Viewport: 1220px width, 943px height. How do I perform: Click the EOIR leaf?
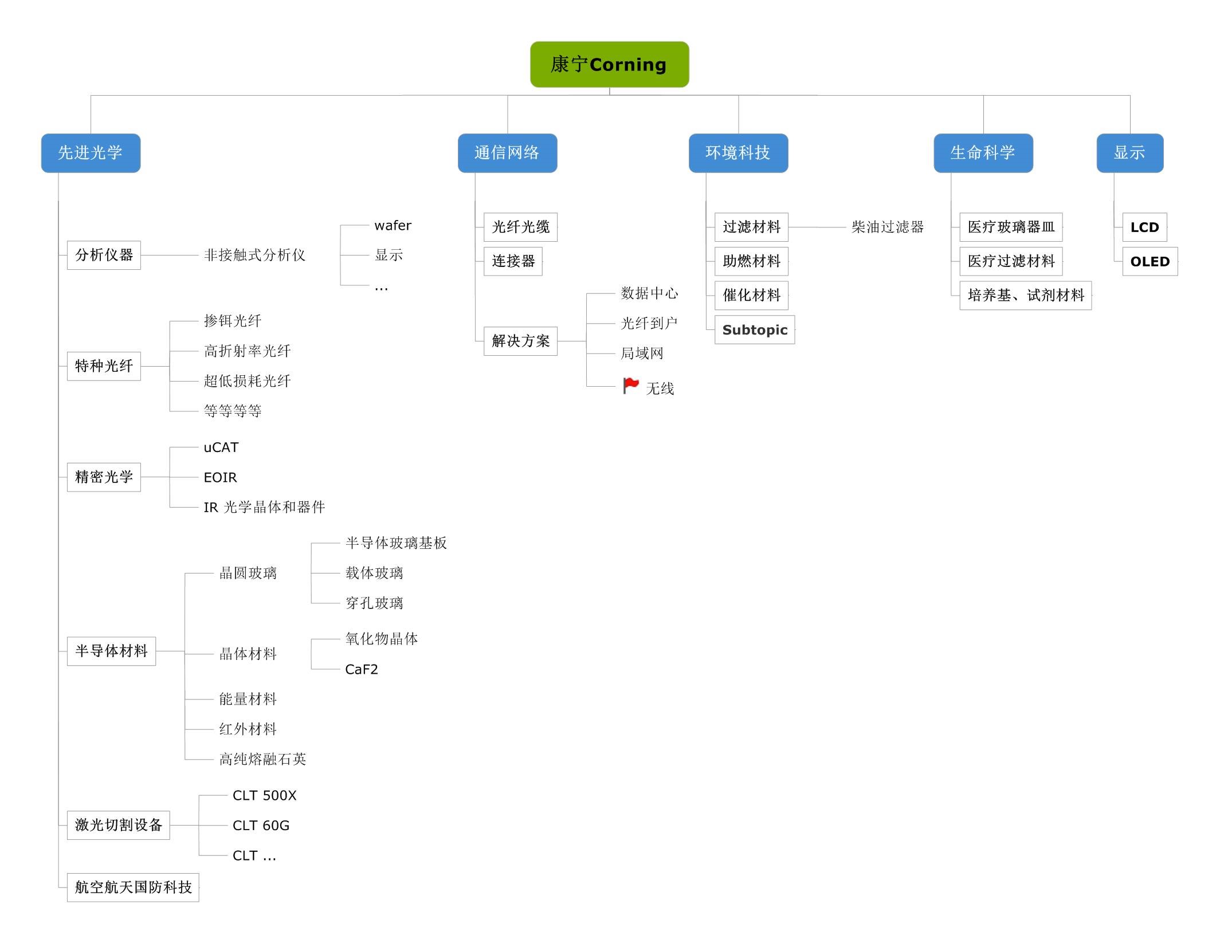220,477
